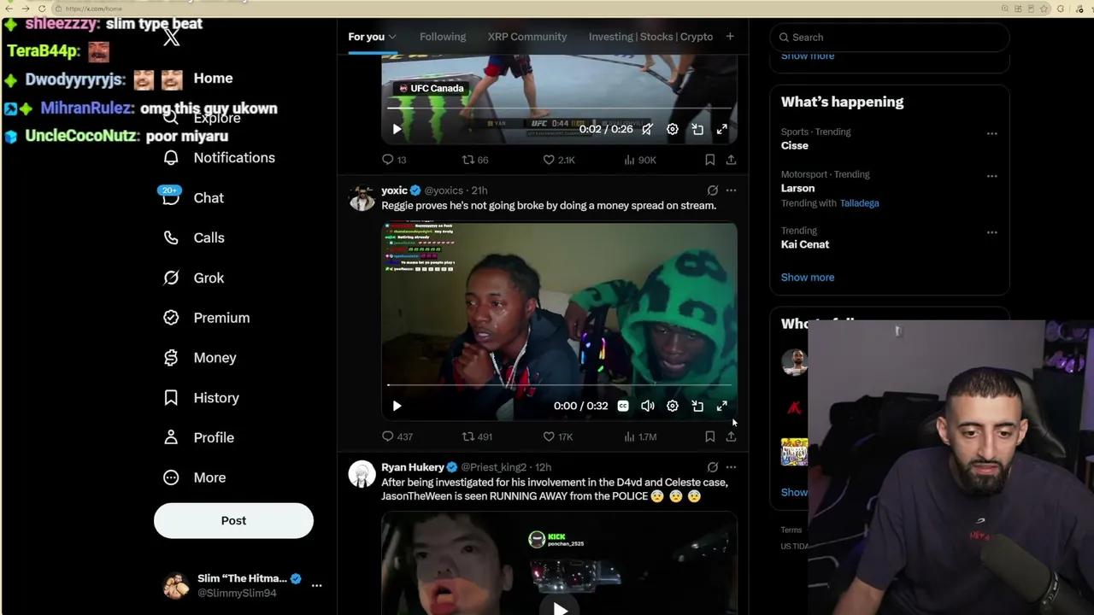Screen dimensions: 1094x615
Task: Open History bookmarks in sidebar
Action: [x=202, y=398]
